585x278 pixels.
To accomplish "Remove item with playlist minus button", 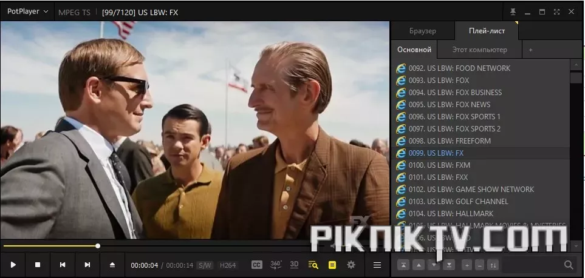I will point(480,265).
